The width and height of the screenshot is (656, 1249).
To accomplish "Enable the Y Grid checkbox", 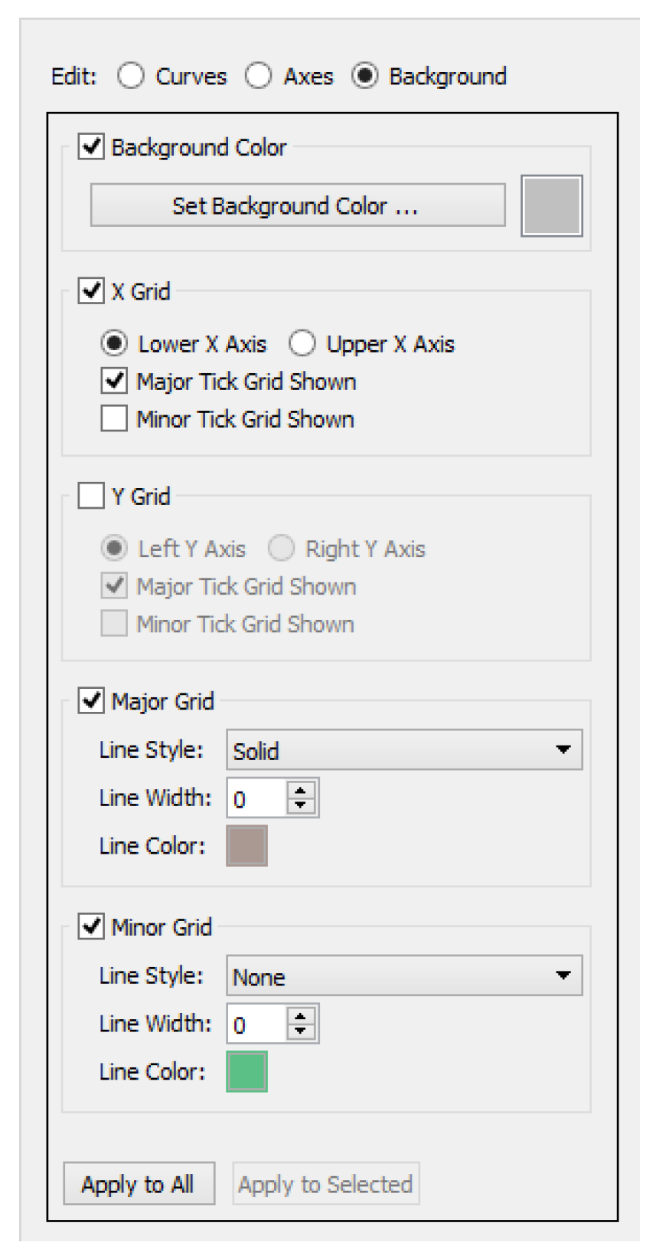I will coord(91,496).
